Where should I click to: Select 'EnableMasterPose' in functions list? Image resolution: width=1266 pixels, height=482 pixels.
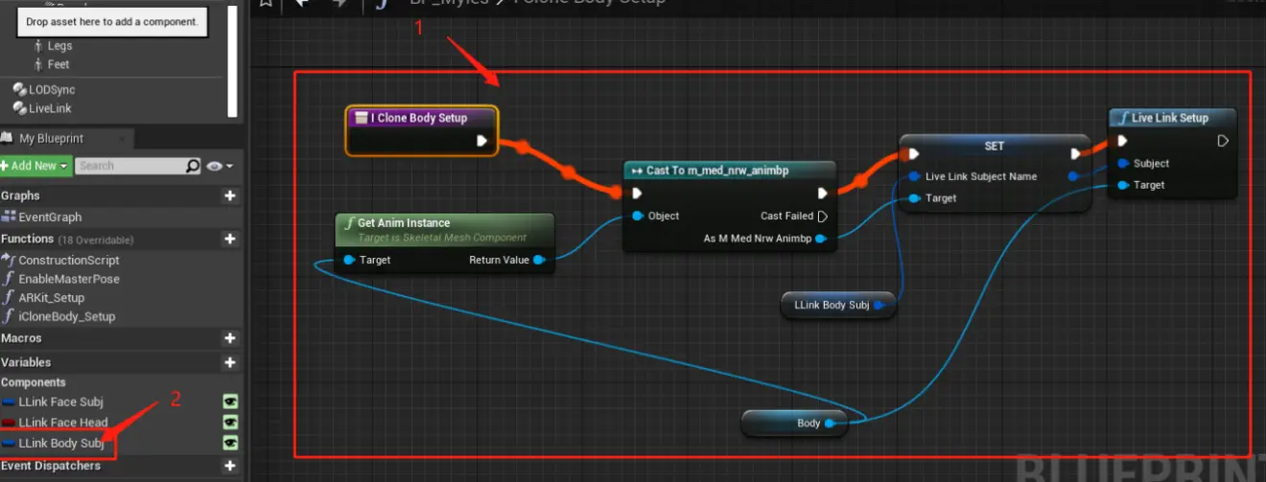(x=69, y=279)
